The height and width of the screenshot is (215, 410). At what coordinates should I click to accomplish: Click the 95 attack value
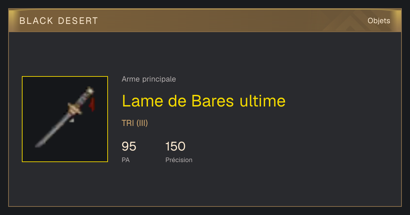pyautogui.click(x=129, y=146)
